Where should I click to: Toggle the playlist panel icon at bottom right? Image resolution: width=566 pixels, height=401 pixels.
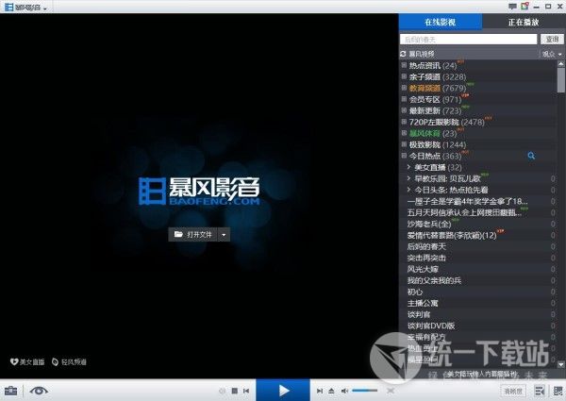[558, 391]
